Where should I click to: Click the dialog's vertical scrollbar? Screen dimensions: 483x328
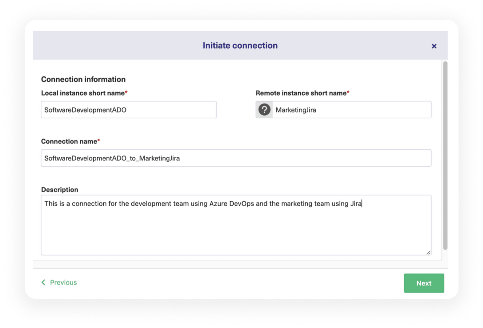coord(445,156)
